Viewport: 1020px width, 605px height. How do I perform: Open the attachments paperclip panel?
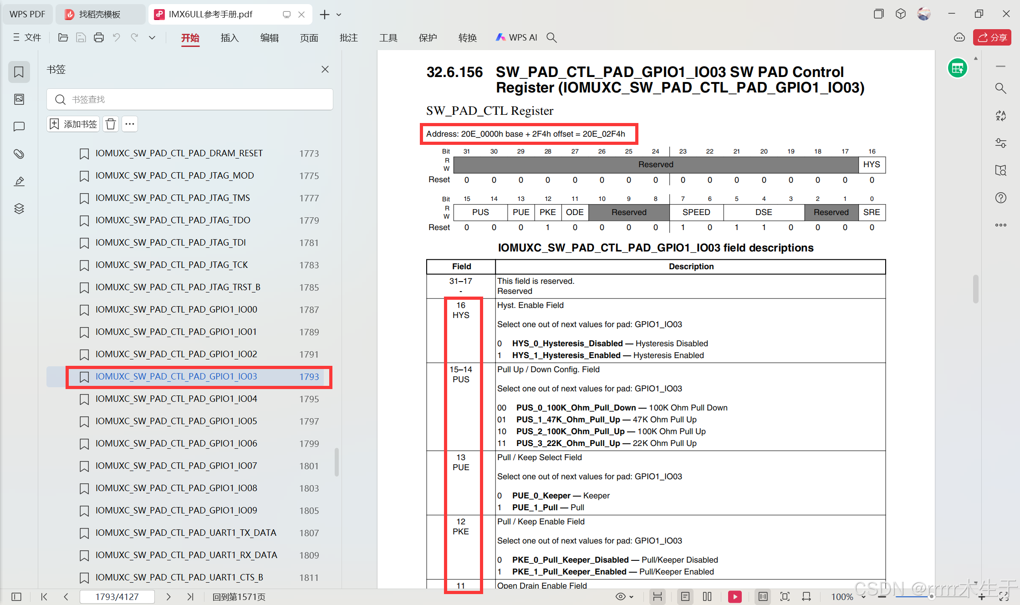click(x=19, y=154)
